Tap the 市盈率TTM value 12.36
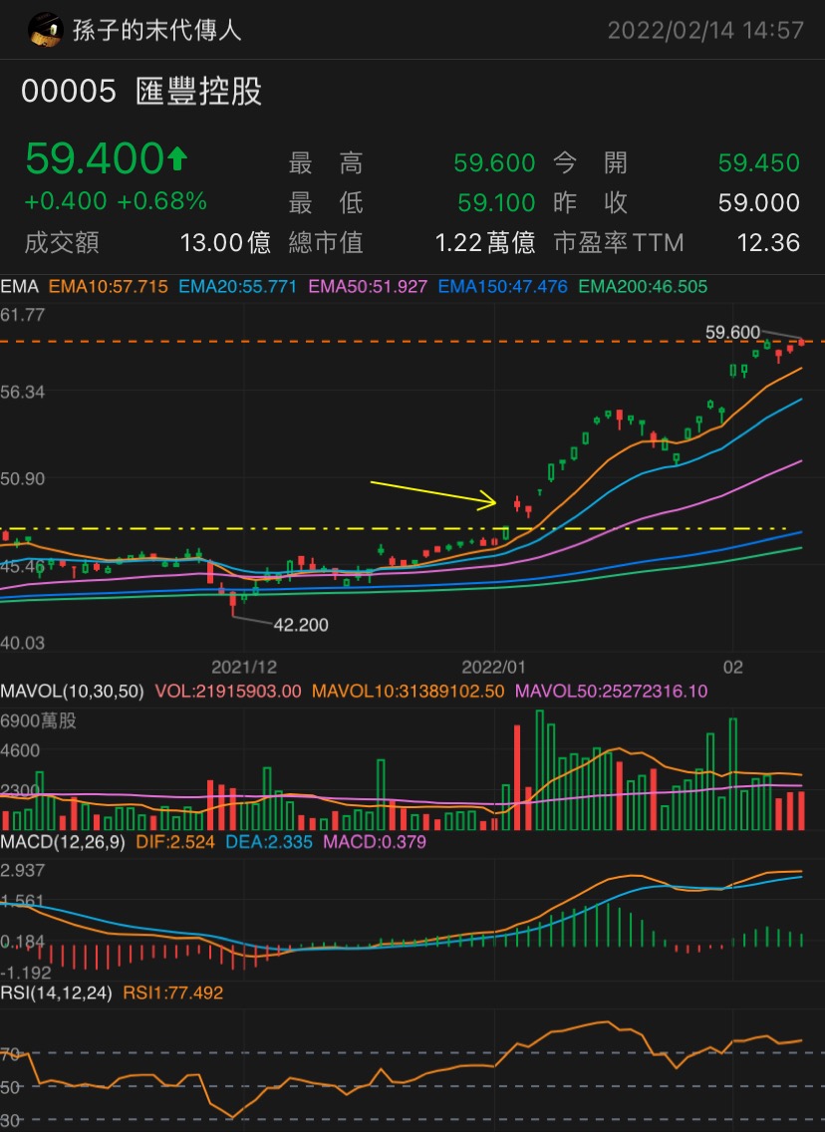825x1132 pixels. click(x=768, y=242)
